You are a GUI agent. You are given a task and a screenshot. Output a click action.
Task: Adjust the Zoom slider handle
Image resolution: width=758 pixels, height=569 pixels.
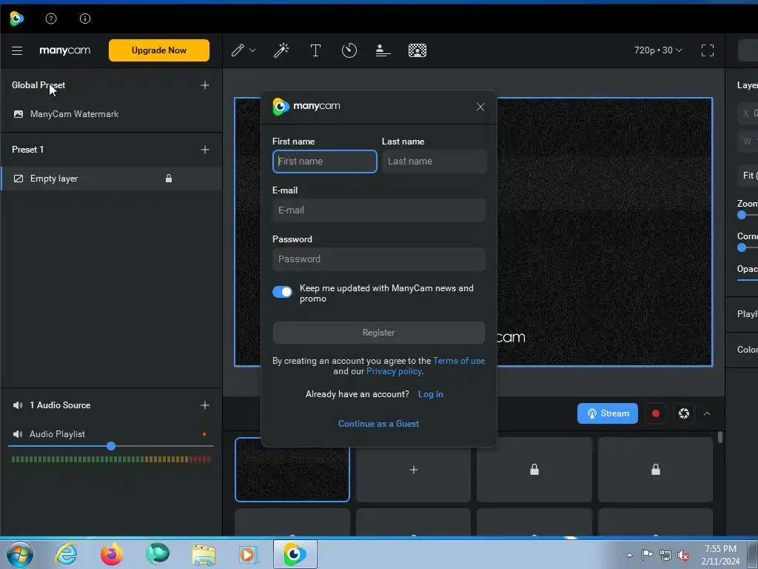pyautogui.click(x=742, y=216)
